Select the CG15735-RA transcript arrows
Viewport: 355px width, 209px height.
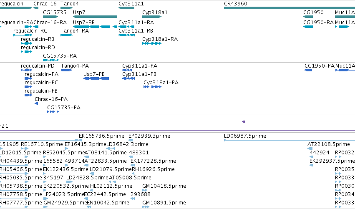click(x=51, y=60)
